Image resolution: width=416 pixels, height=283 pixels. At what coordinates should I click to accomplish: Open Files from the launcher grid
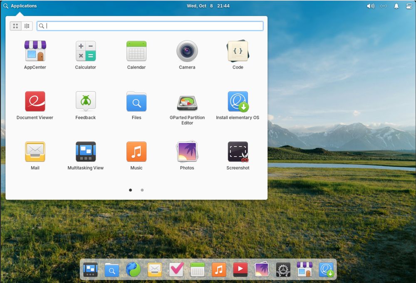coord(136,105)
